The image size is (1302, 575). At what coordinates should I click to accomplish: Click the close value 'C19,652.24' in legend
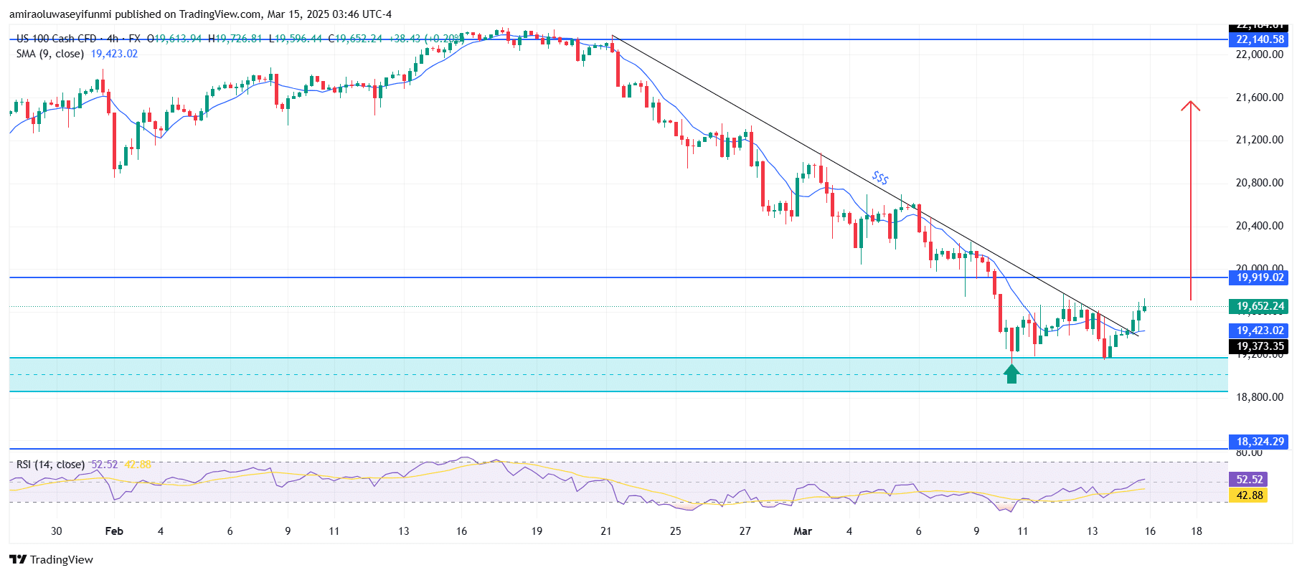pos(355,39)
